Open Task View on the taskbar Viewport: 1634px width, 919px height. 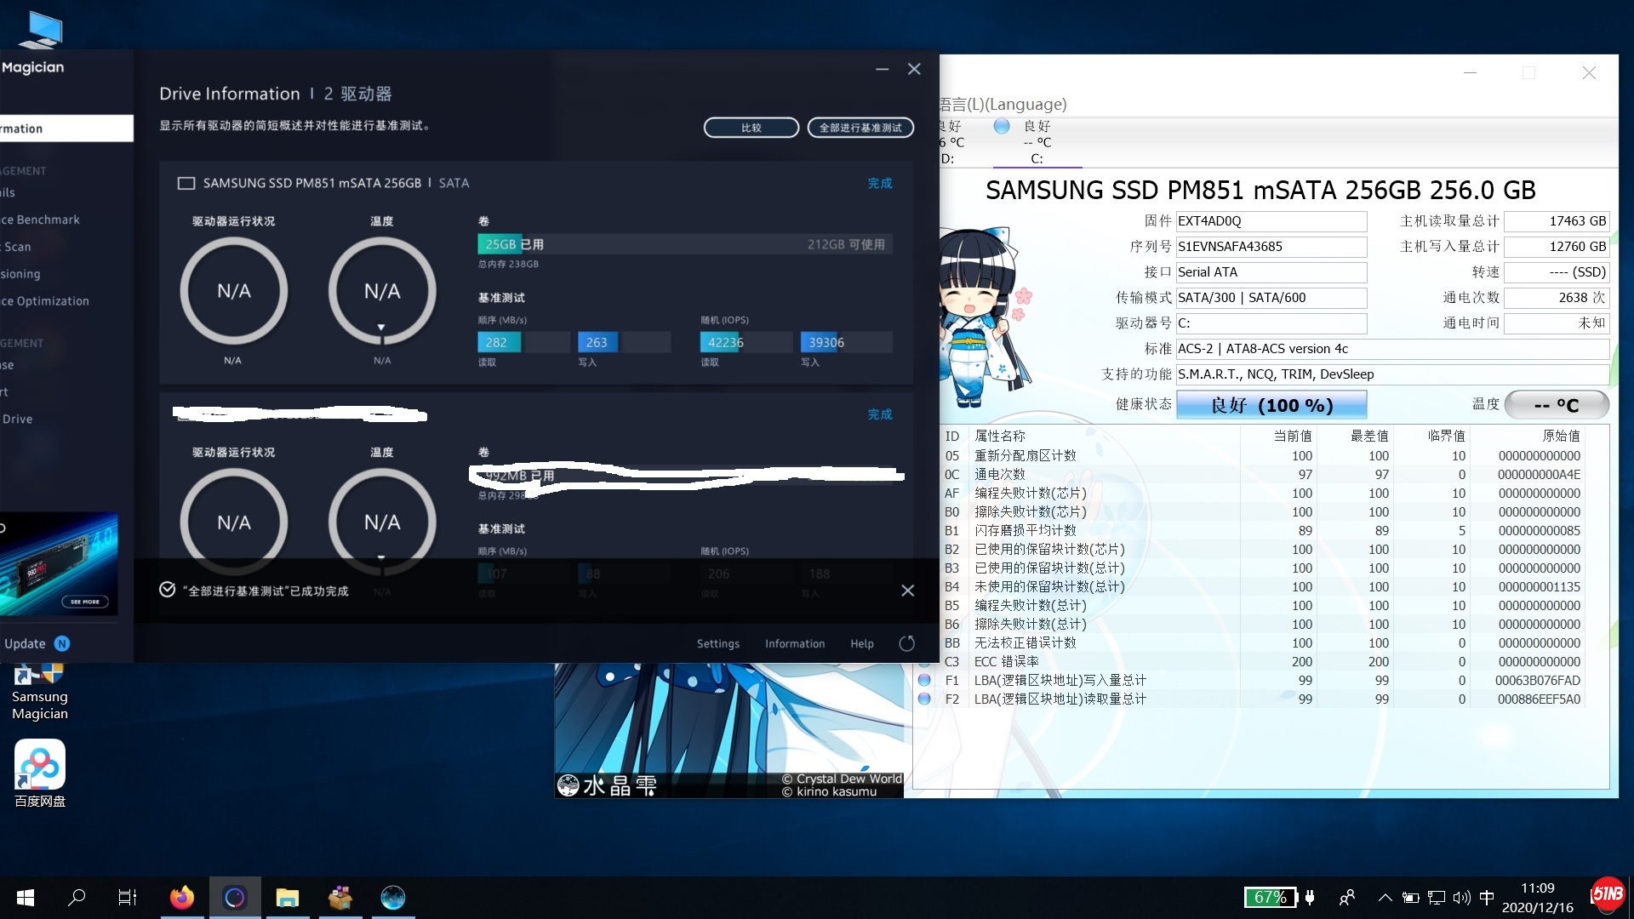pyautogui.click(x=128, y=898)
